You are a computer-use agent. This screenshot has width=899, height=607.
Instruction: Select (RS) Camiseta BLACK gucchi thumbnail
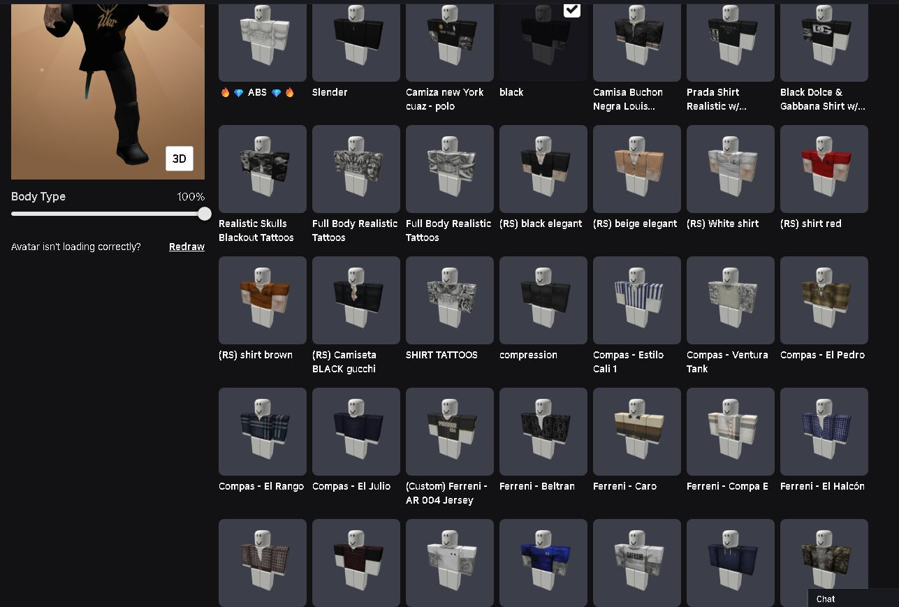point(356,300)
